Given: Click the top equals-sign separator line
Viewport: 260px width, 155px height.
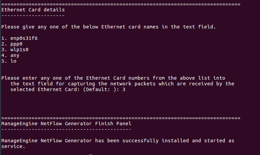Looking at the screenshot, I should 121,4.
